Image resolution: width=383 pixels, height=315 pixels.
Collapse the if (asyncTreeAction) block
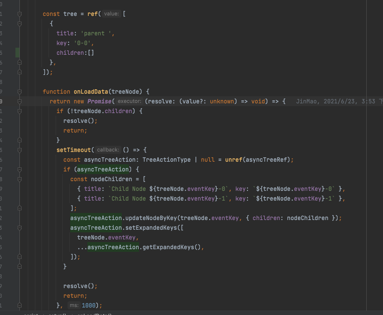tap(19, 169)
